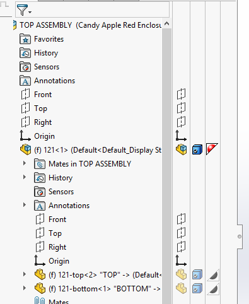Toggle visibility of Front plane under 121<1>

tap(181, 219)
